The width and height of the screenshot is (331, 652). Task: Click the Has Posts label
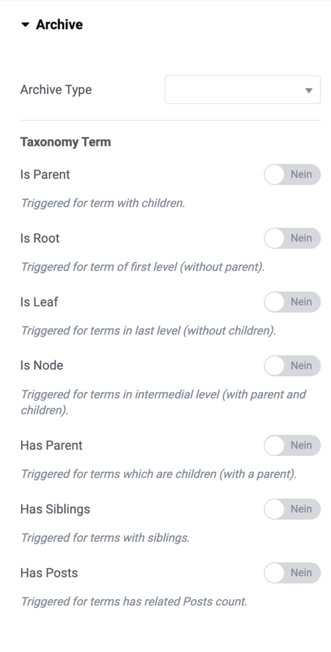coord(49,573)
